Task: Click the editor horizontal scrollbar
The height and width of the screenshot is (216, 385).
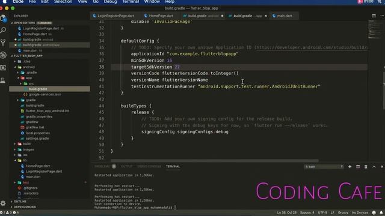Action: pos(214,161)
